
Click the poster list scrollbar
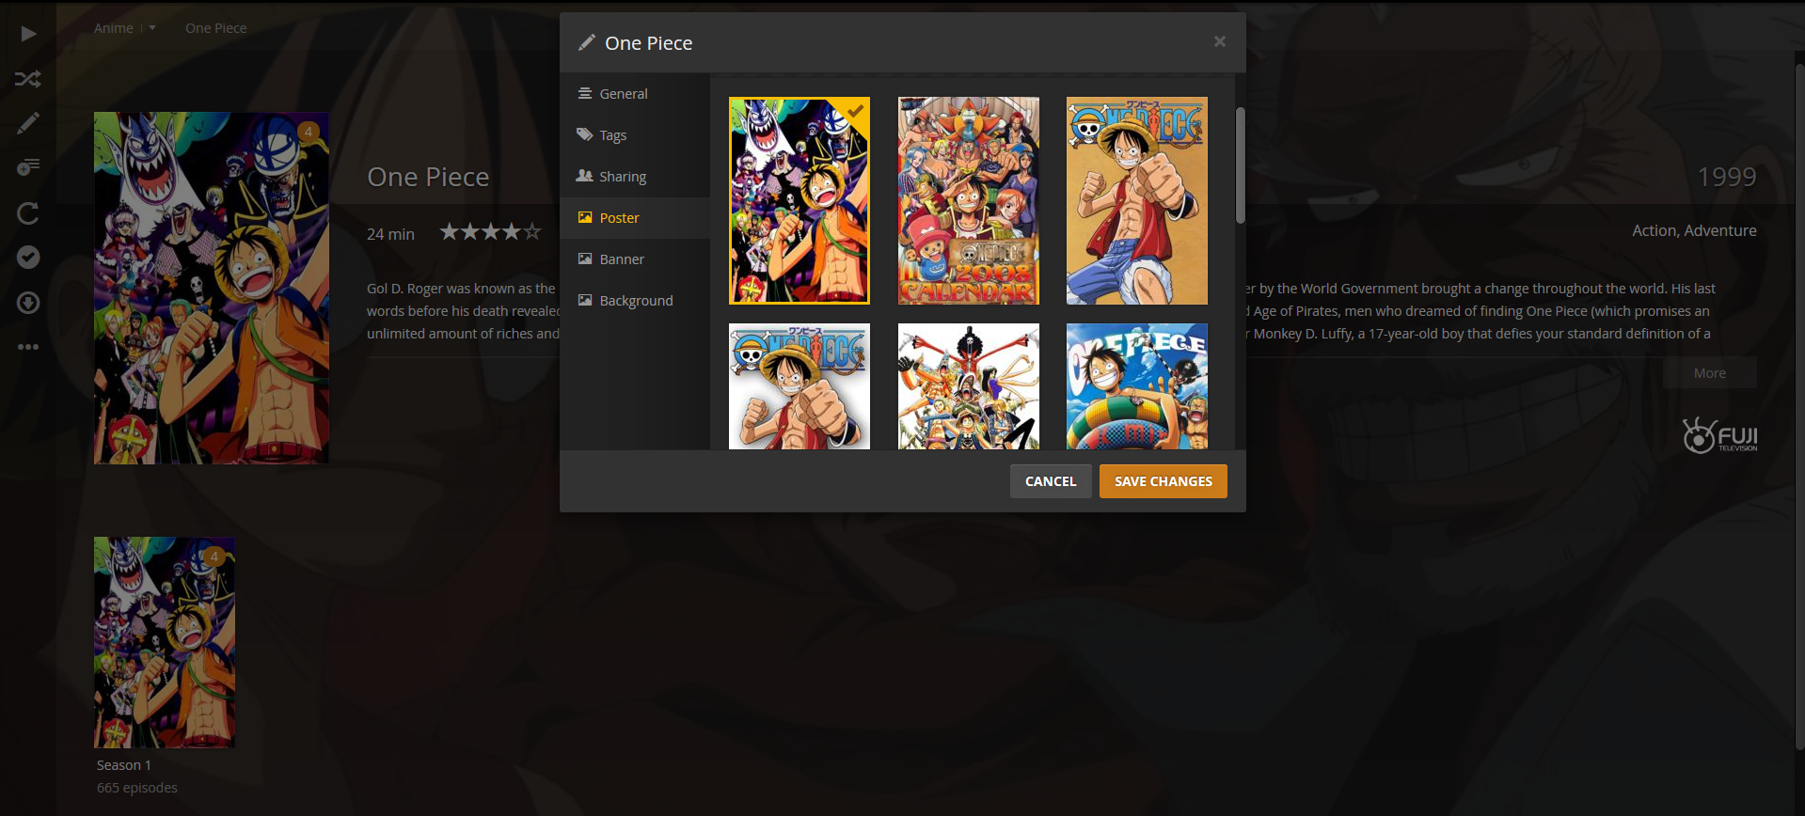1240,165
